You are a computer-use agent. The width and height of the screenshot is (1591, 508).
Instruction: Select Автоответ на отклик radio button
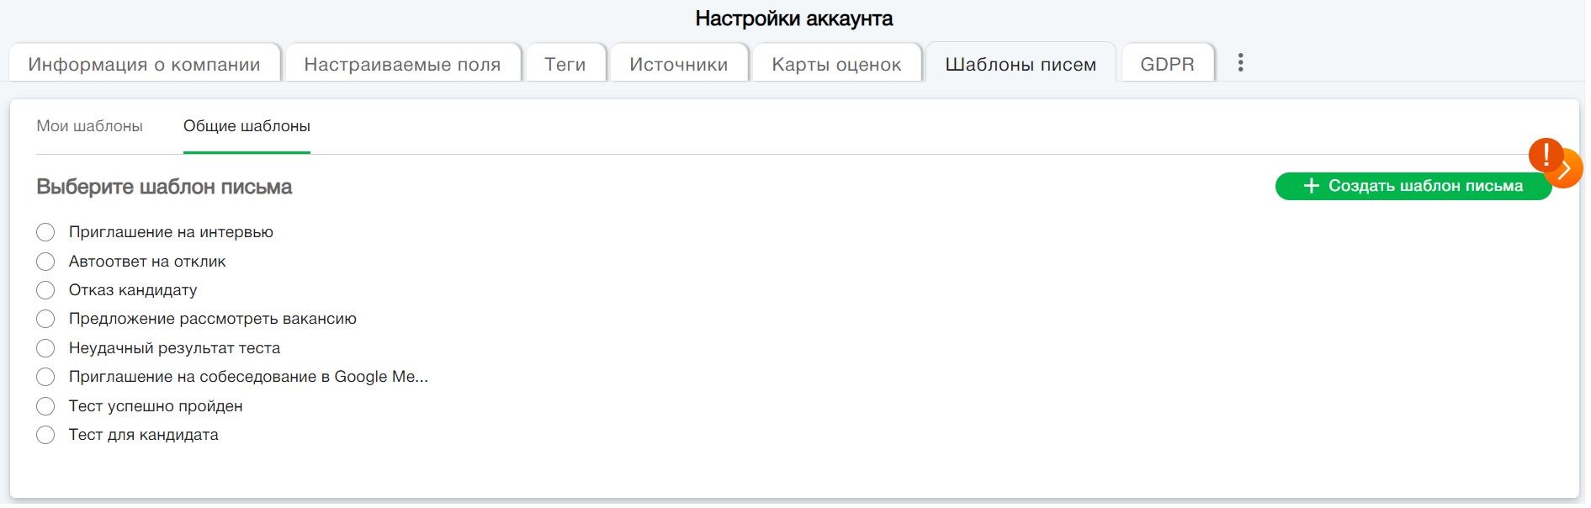tap(45, 262)
